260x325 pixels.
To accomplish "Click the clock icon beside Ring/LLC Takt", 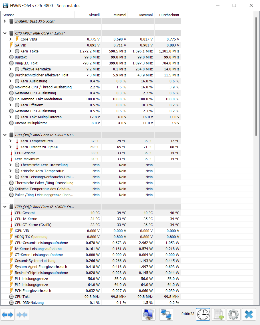I will [11, 63].
